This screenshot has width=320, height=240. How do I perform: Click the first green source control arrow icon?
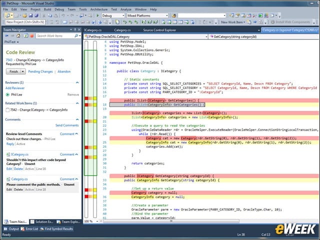click(125, 22)
